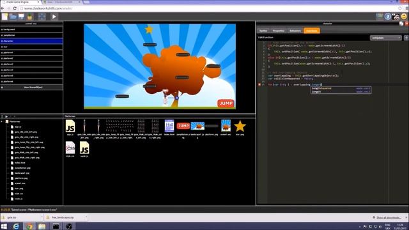Close the character panel with red X
The image size is (409, 230).
406,24
